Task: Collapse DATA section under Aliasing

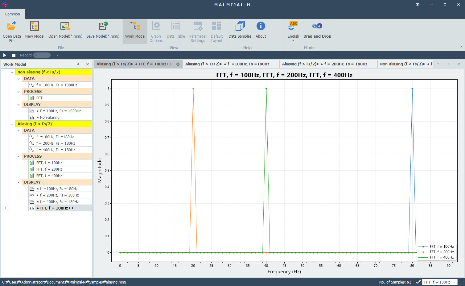Action: (x=19, y=131)
